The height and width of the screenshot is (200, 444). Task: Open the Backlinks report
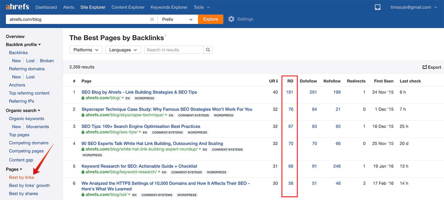(18, 53)
